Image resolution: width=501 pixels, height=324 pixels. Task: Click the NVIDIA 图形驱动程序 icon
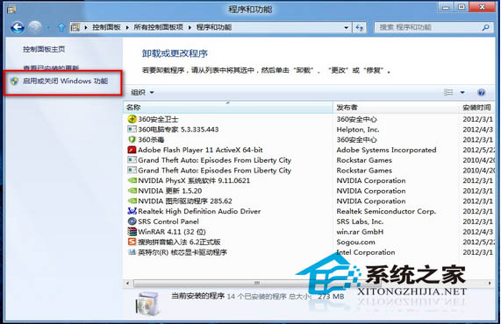click(x=132, y=201)
